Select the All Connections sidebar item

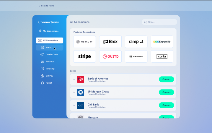(x=50, y=40)
